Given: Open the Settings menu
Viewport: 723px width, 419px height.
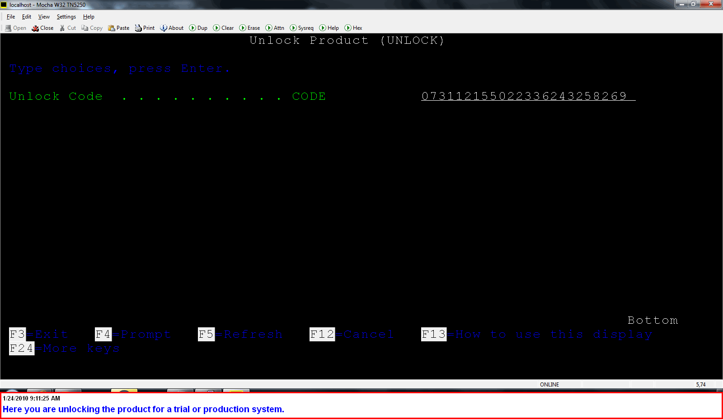Looking at the screenshot, I should (x=66, y=17).
